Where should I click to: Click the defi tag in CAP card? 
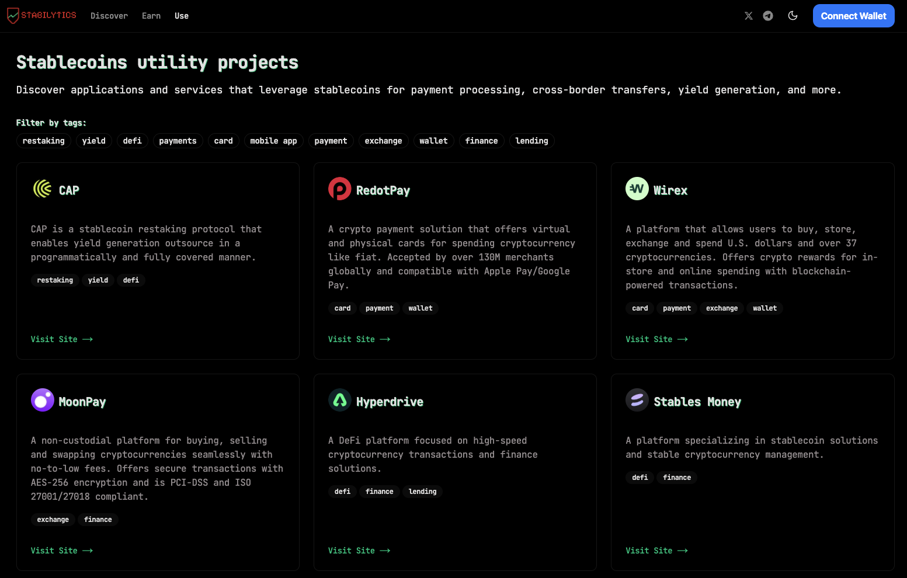coord(131,280)
